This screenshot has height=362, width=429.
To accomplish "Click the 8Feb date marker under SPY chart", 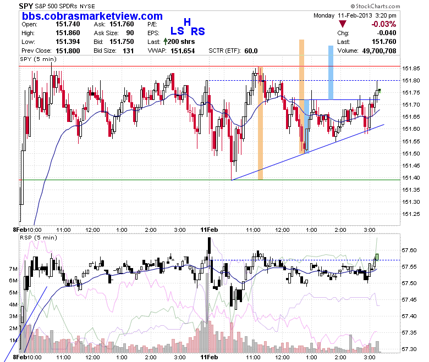I will [20, 230].
